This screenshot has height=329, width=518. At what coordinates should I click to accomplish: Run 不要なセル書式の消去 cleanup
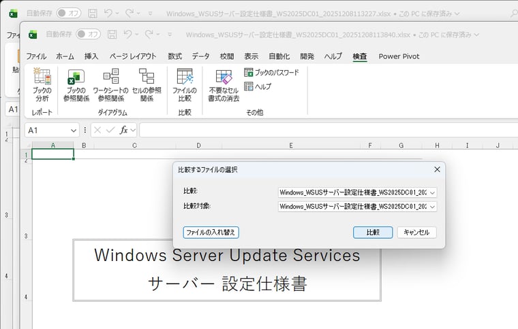click(x=224, y=85)
